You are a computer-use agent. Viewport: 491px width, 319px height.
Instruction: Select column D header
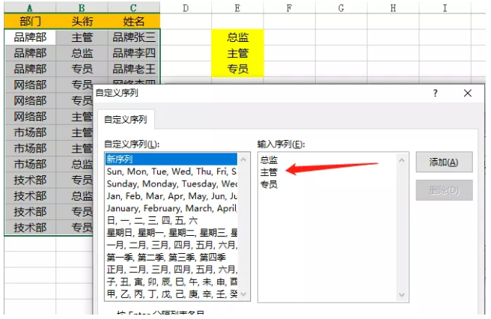(x=186, y=7)
